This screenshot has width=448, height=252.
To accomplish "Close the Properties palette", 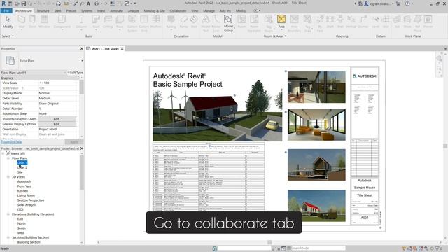I will click(82, 49).
